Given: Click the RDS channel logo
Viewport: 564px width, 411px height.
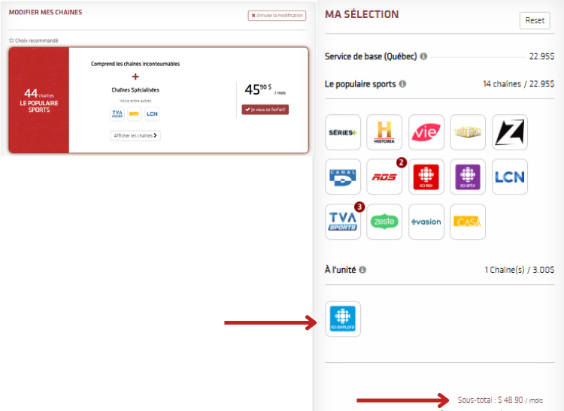Looking at the screenshot, I should pyautogui.click(x=384, y=177).
